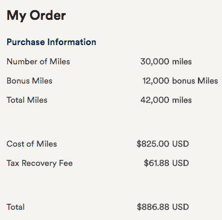The width and height of the screenshot is (222, 220).
Task: Click the Total Miles label
Action: click(27, 100)
